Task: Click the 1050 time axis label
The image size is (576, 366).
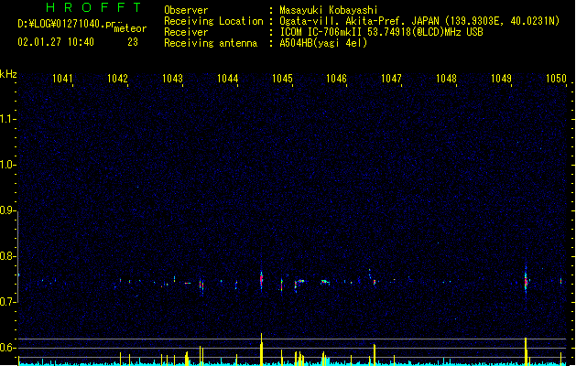Action: point(556,79)
